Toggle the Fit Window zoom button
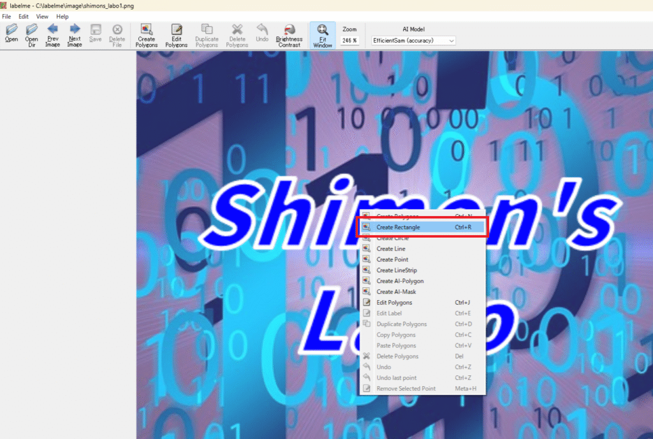This screenshot has width=653, height=439. tap(323, 35)
